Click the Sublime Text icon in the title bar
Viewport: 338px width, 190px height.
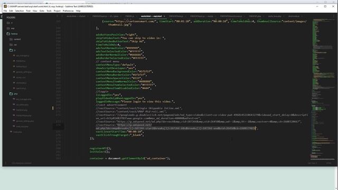coord(5,6)
